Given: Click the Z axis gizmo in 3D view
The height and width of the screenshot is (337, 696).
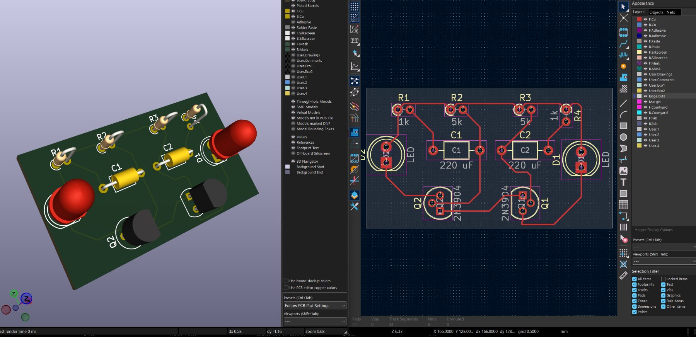Looking at the screenshot, I should point(26,299).
